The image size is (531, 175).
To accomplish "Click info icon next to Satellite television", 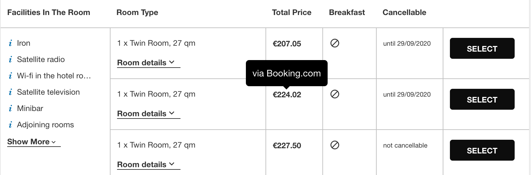I will point(10,92).
